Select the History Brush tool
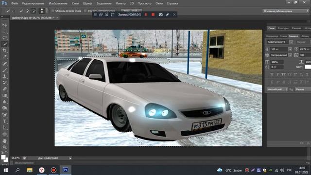Screen dimensions: 311x175 click(4, 83)
